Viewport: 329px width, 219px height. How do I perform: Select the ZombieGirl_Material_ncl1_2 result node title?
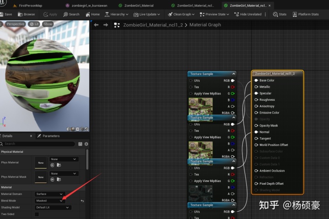coord(275,74)
